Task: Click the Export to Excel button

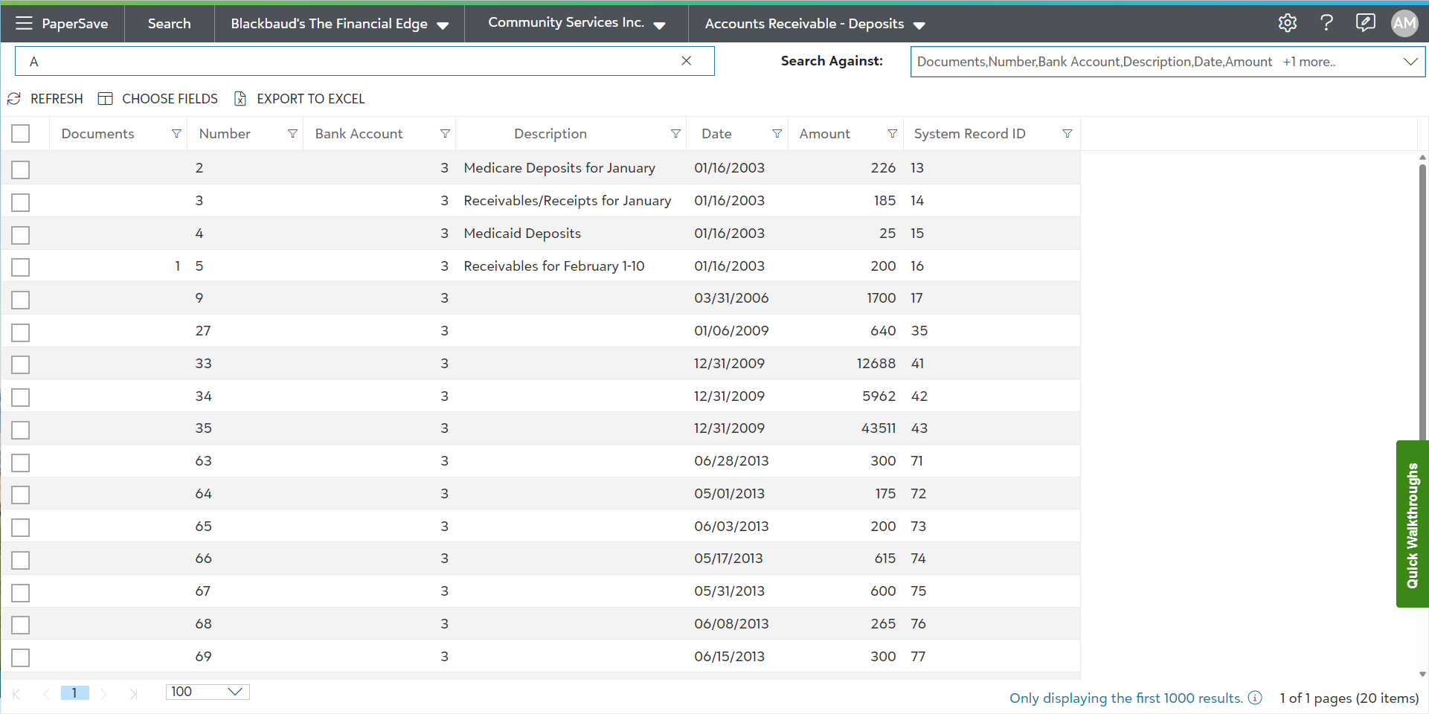Action: (x=300, y=99)
